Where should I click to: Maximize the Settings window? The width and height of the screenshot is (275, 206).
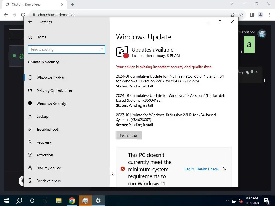click(220, 22)
